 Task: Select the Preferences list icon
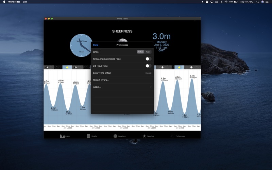coord(173,136)
